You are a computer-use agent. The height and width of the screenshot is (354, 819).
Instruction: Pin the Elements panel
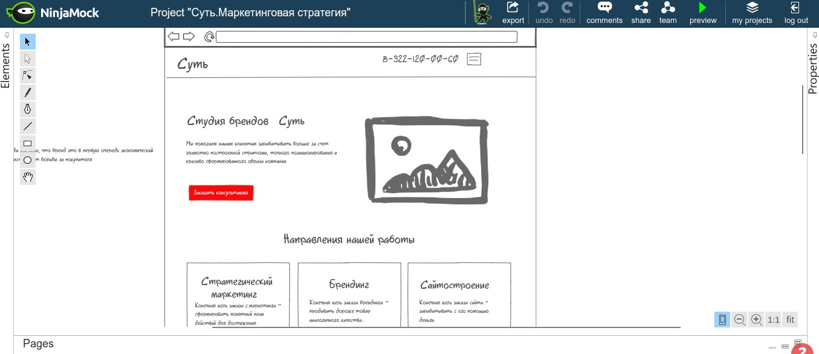[5, 35]
